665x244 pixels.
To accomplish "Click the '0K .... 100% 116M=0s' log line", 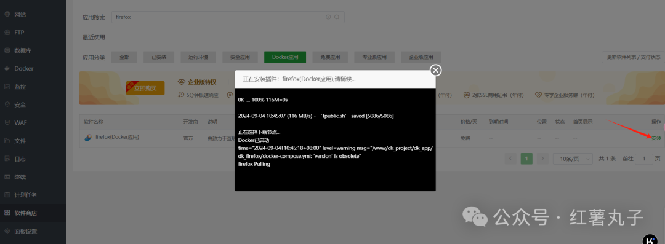I will pos(263,100).
